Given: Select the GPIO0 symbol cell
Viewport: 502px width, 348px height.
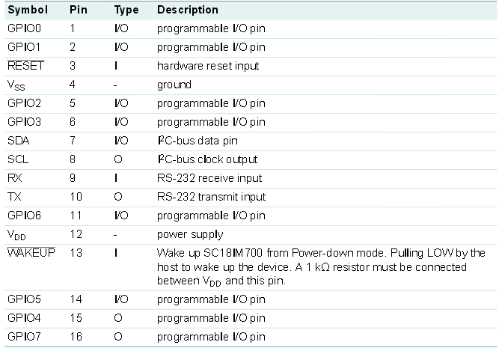Looking at the screenshot, I should click(x=24, y=28).
